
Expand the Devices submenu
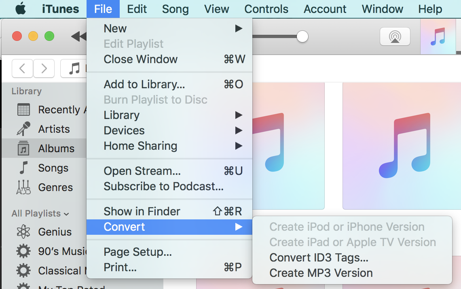pyautogui.click(x=169, y=130)
